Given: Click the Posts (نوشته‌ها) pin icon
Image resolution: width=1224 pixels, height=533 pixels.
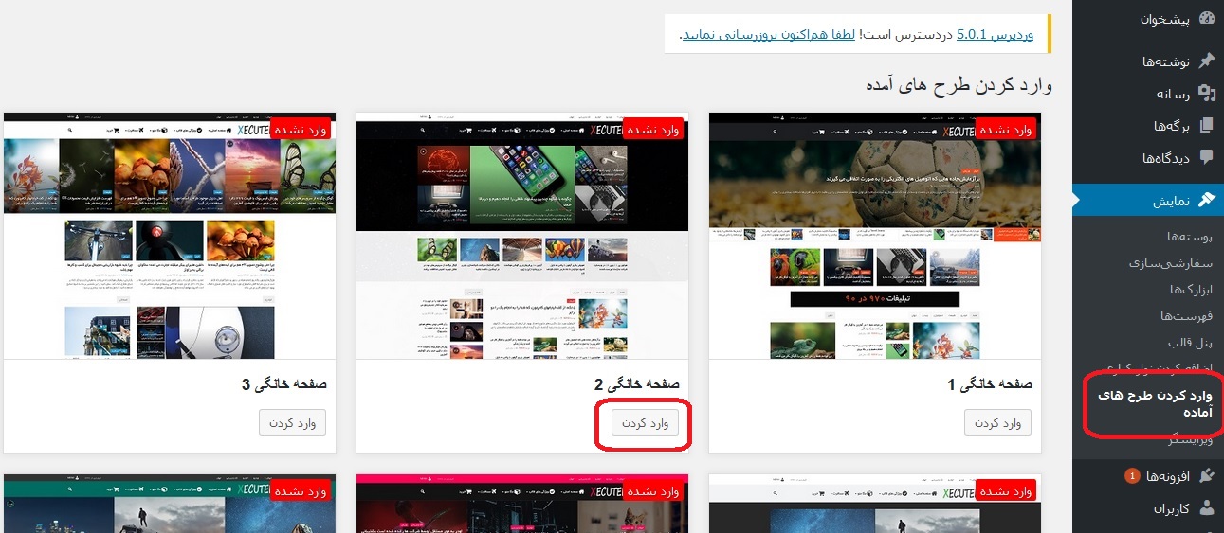Looking at the screenshot, I should click(x=1206, y=62).
